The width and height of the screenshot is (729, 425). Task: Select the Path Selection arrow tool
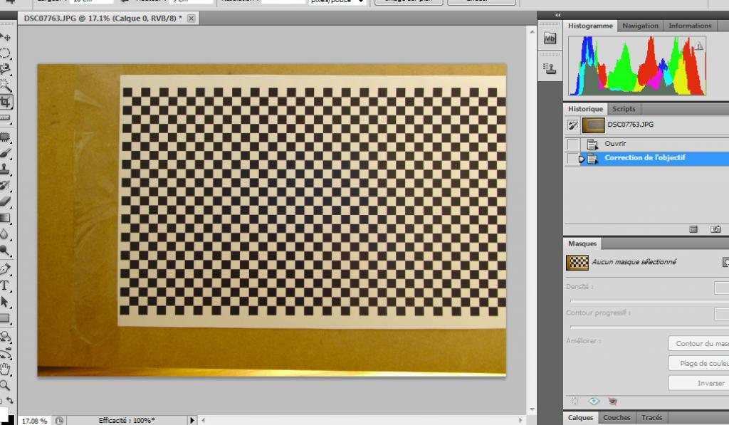click(x=5, y=302)
